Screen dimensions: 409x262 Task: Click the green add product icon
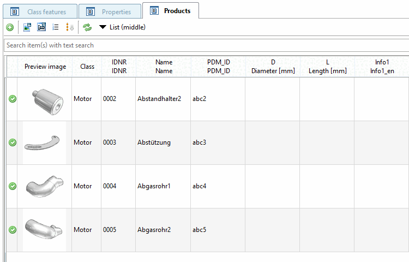click(10, 27)
